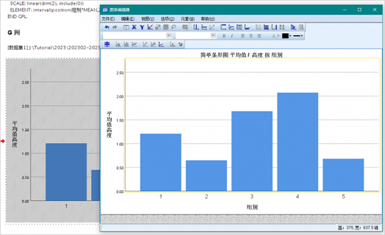Open the 元素(M) menu
Viewport: 385px width, 235px height.
tap(188, 19)
